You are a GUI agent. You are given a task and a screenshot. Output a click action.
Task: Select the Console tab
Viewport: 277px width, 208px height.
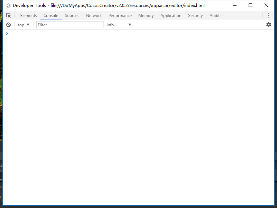click(51, 16)
